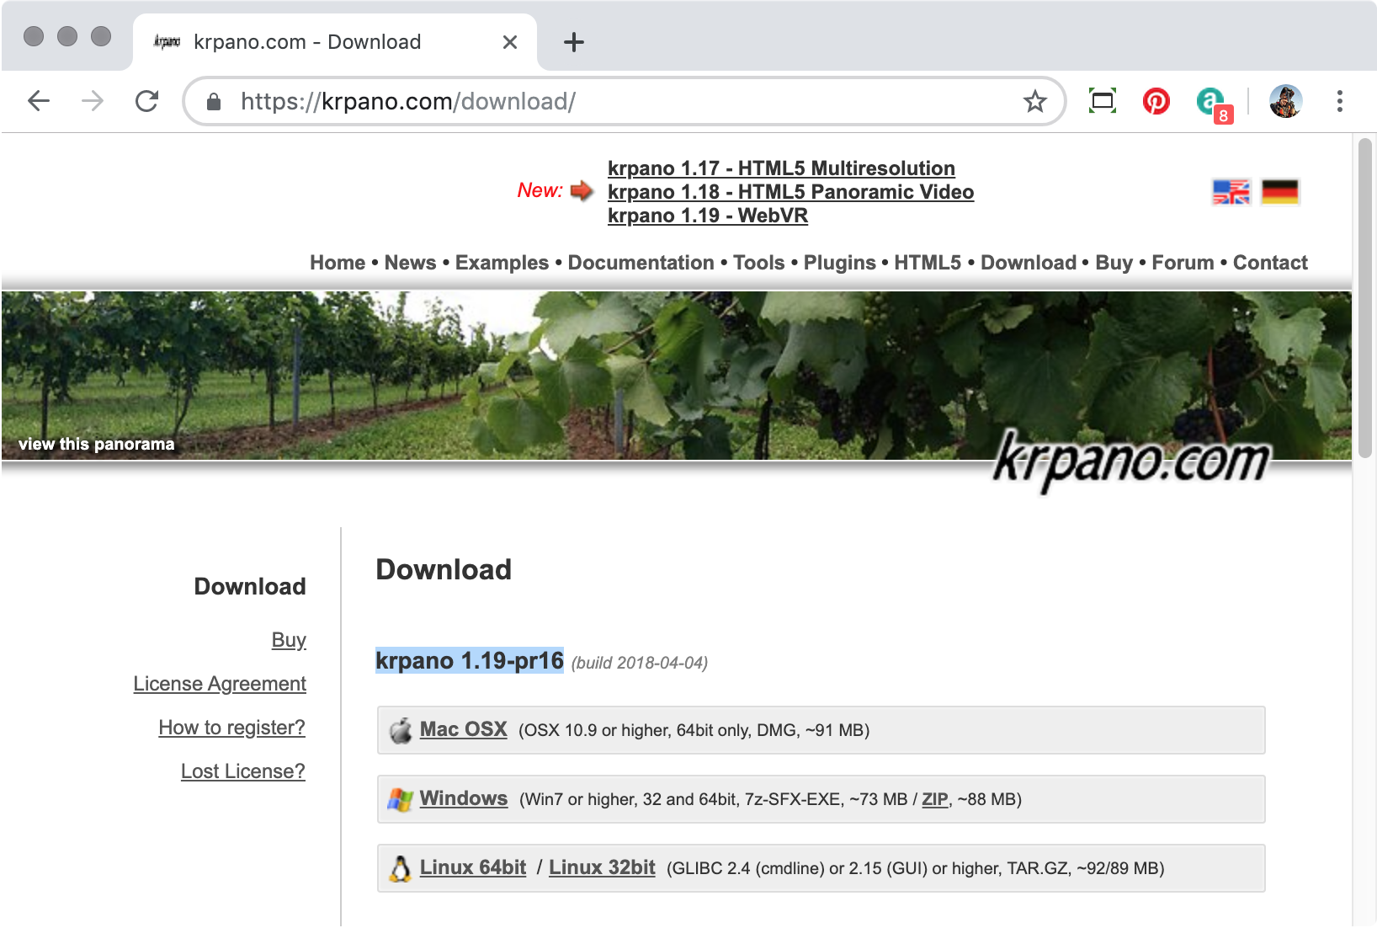Open the Contact menu item
1377x928 pixels.
[x=1270, y=263]
